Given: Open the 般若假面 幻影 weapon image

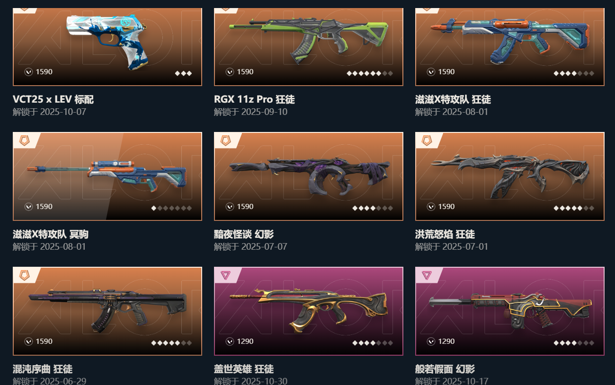Looking at the screenshot, I should (510, 311).
